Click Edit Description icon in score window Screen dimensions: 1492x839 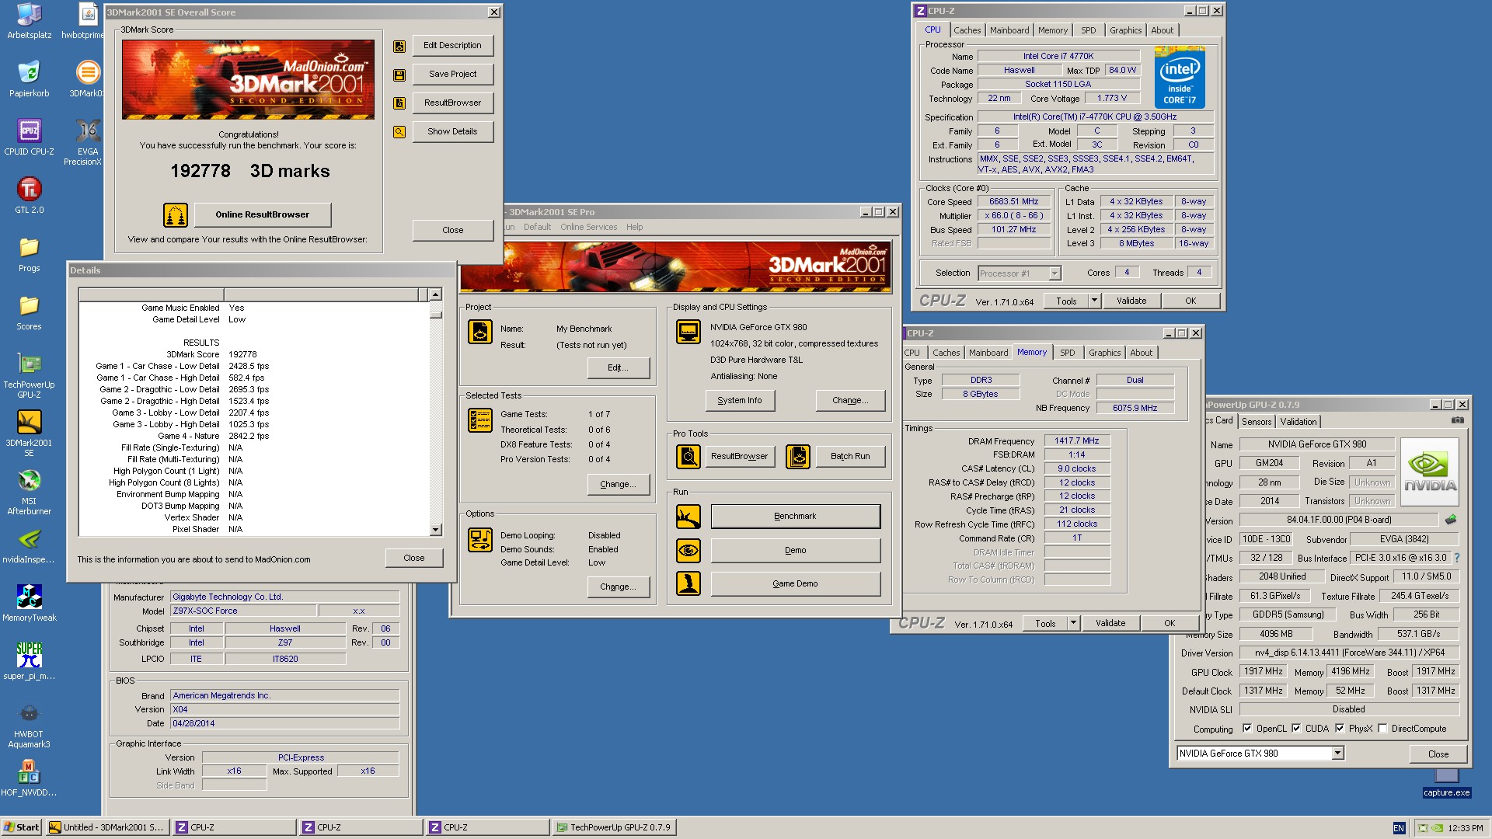[x=399, y=46]
